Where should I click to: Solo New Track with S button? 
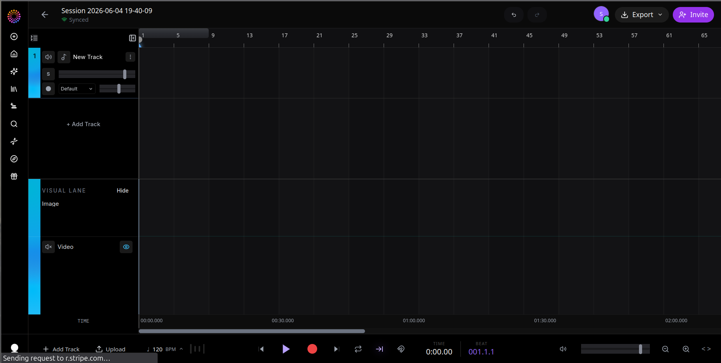pos(48,74)
